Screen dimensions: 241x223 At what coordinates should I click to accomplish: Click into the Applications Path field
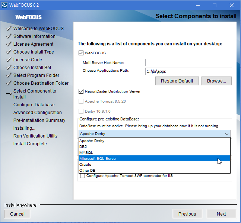coord(188,71)
